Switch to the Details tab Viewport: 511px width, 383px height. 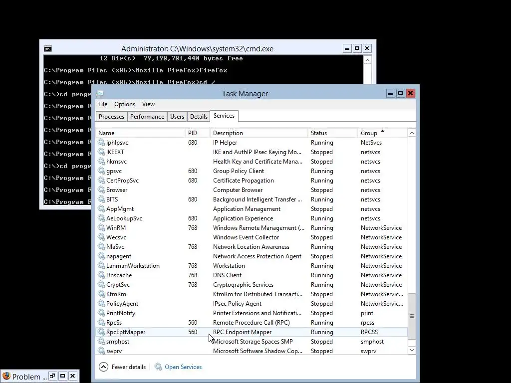(x=199, y=117)
